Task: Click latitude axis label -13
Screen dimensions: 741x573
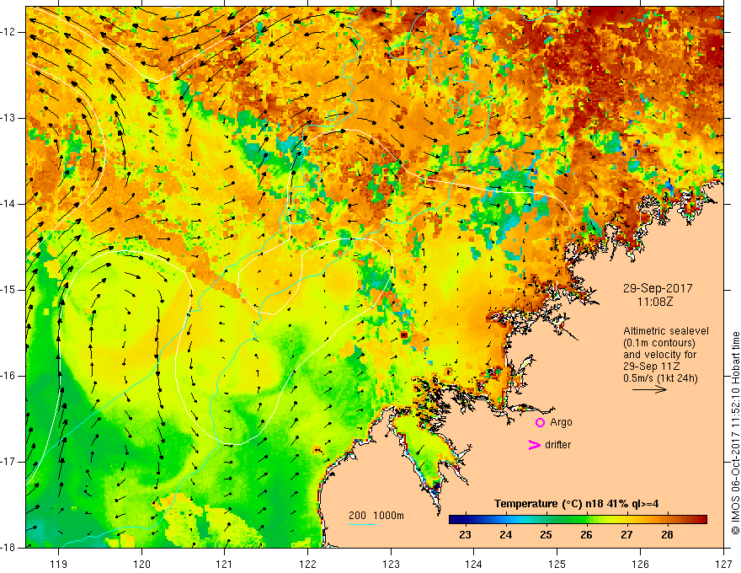Action: coord(9,118)
